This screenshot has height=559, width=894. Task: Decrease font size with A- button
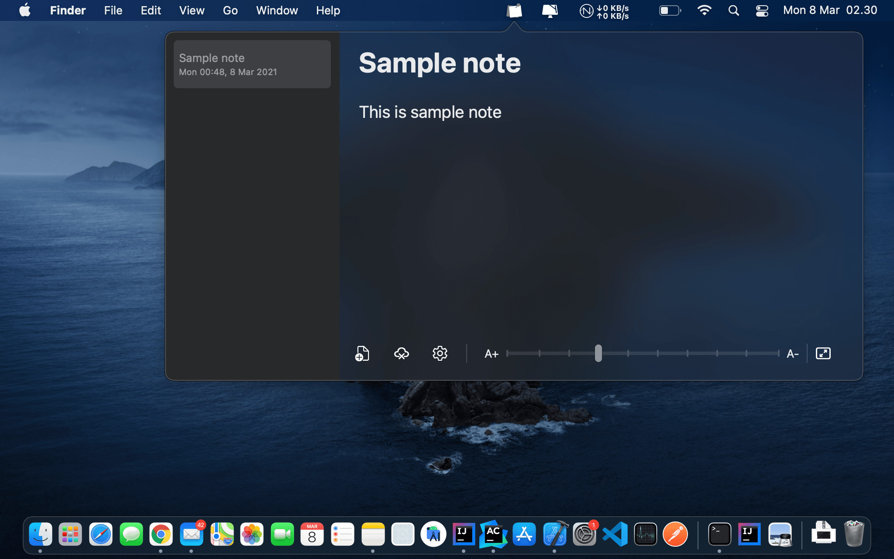coord(792,354)
